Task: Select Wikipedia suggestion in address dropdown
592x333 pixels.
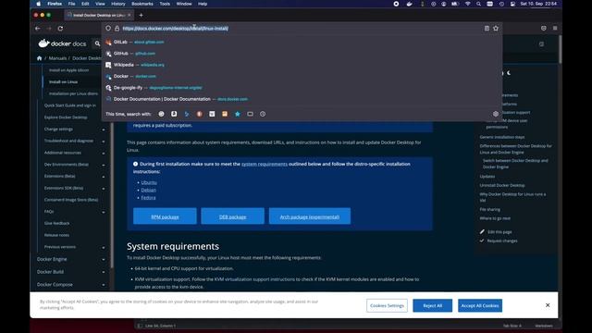Action: click(x=302, y=65)
